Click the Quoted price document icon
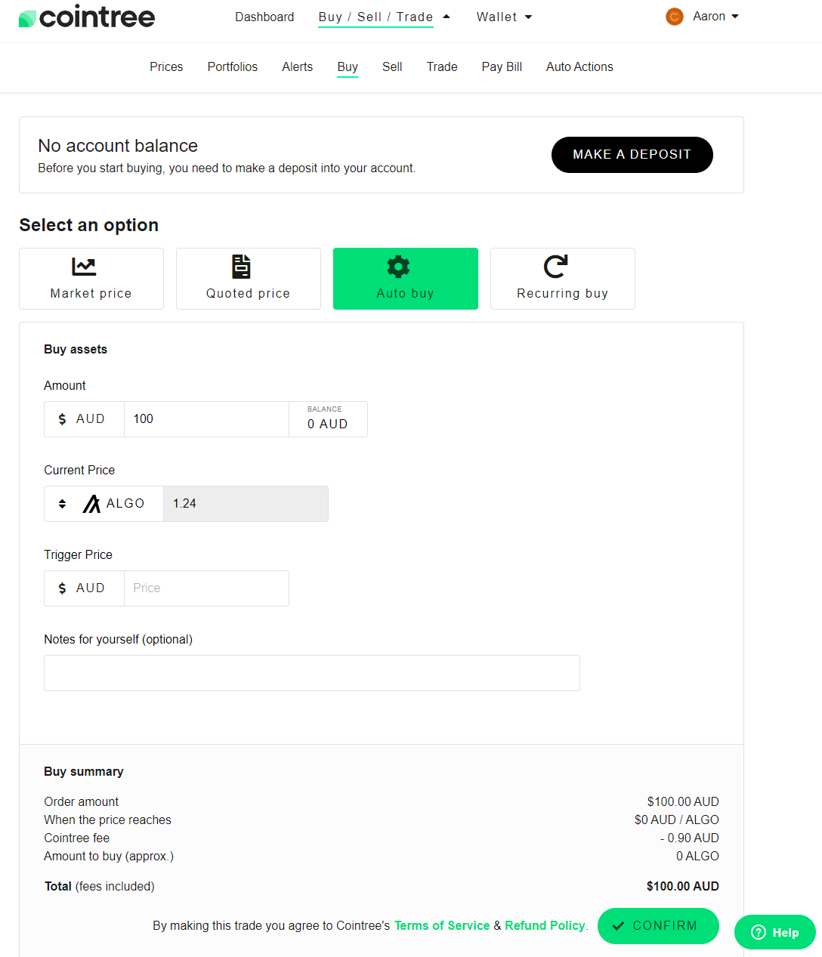The width and height of the screenshot is (822, 957). (x=241, y=267)
